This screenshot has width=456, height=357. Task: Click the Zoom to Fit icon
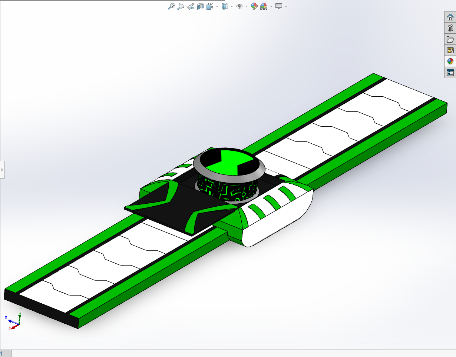(x=171, y=6)
